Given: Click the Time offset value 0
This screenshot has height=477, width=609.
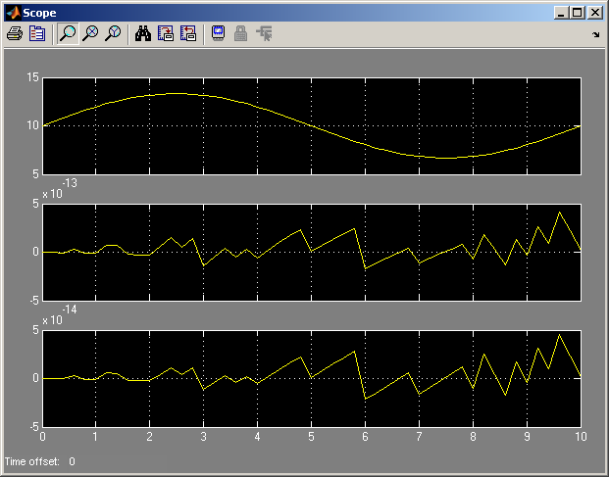Looking at the screenshot, I should [72, 461].
